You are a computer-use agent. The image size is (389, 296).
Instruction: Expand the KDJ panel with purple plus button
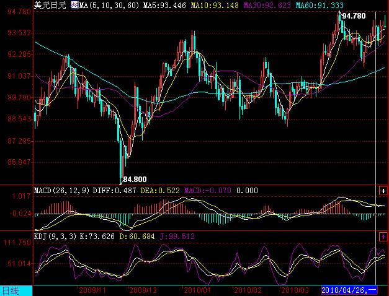click(x=383, y=237)
